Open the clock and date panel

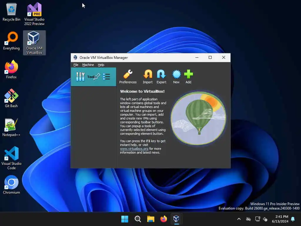280,219
